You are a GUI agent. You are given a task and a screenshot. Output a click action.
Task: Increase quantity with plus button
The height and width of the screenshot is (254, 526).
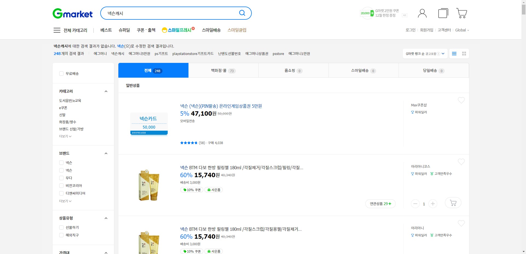tap(433, 204)
